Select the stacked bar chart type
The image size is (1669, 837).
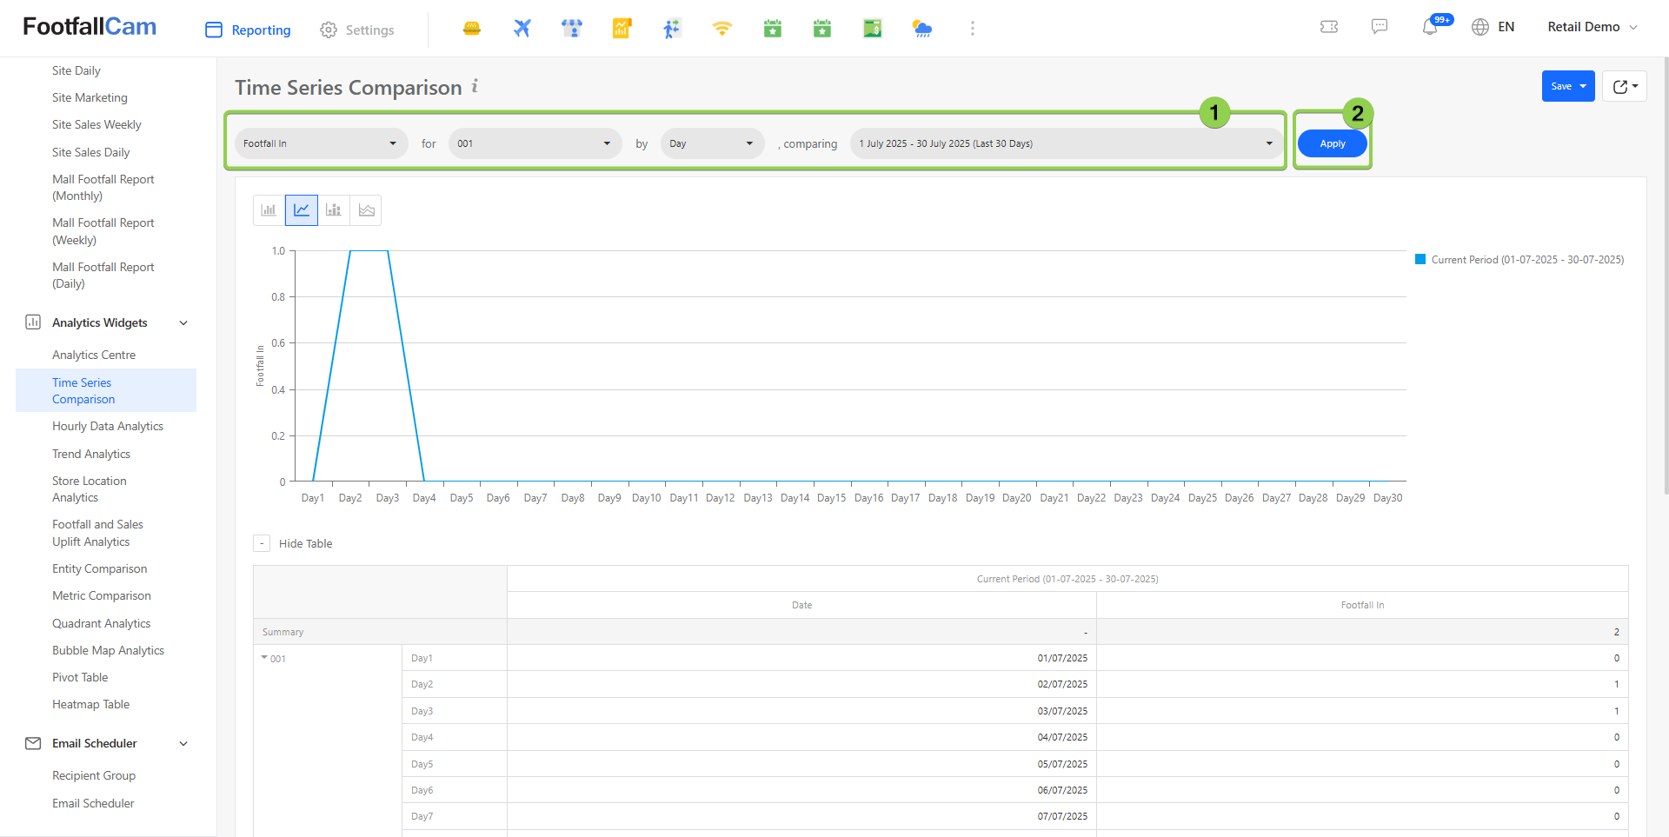point(334,210)
